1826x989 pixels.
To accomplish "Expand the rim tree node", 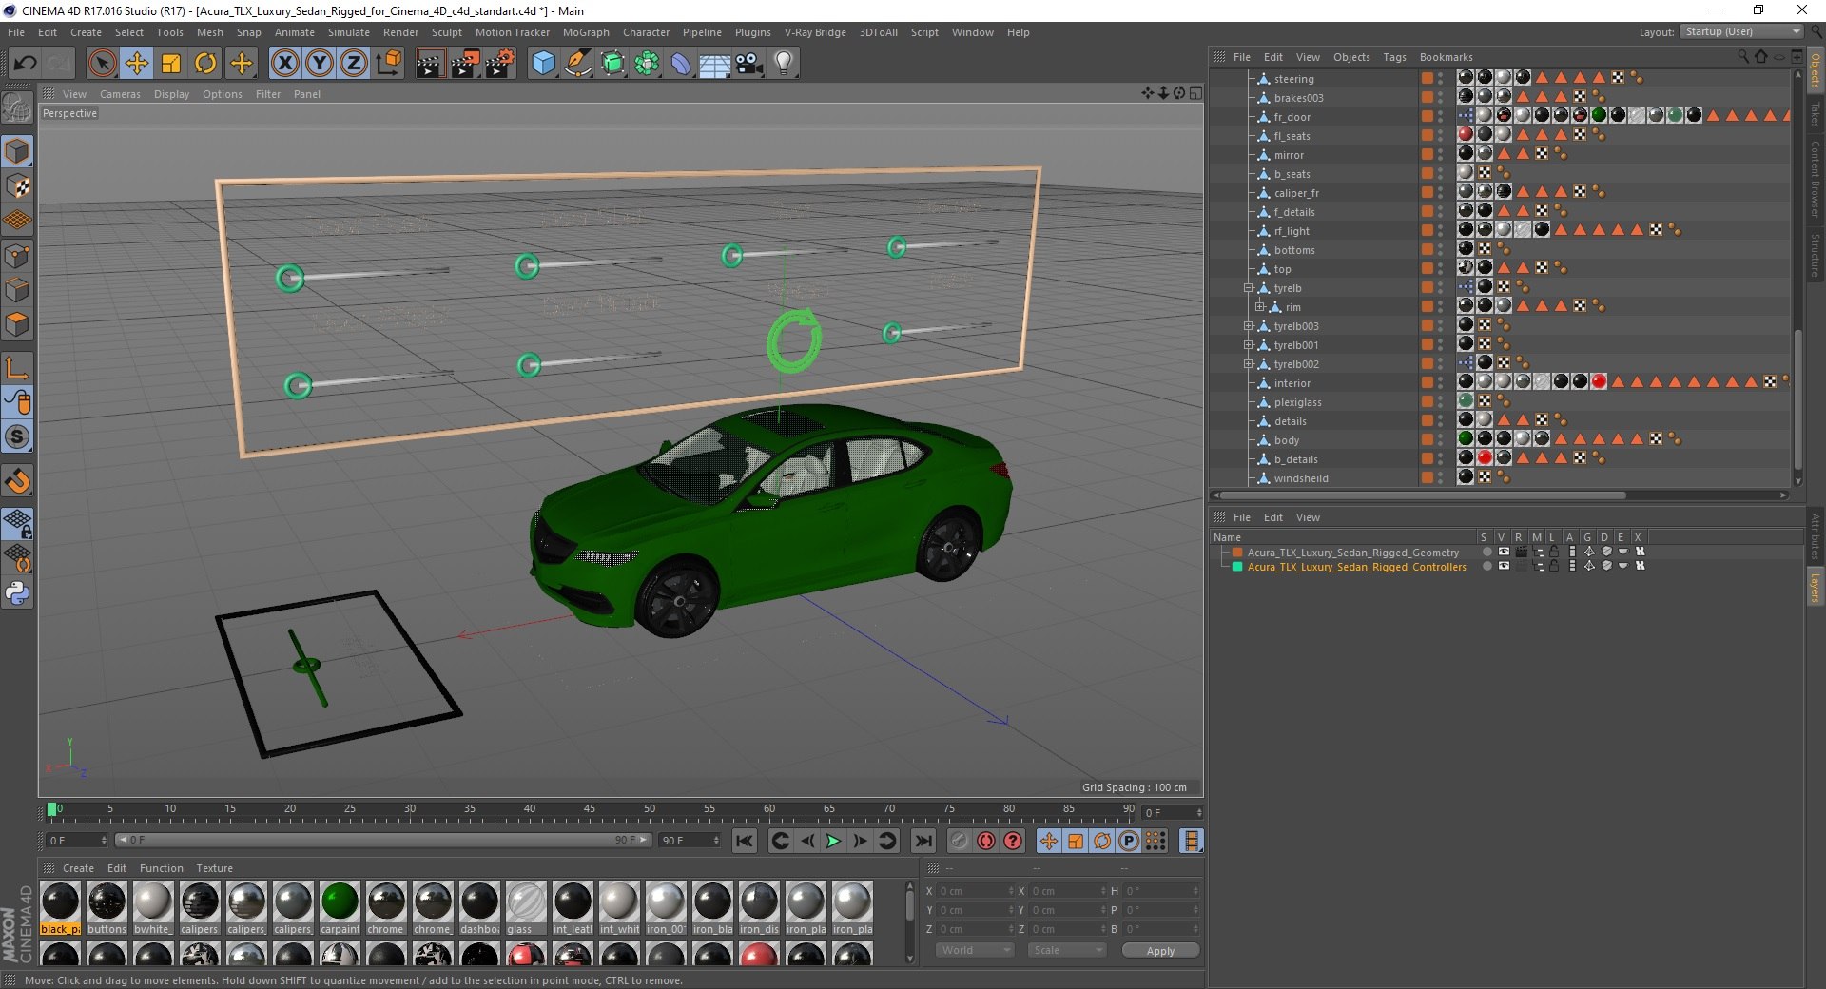I will [x=1259, y=307].
